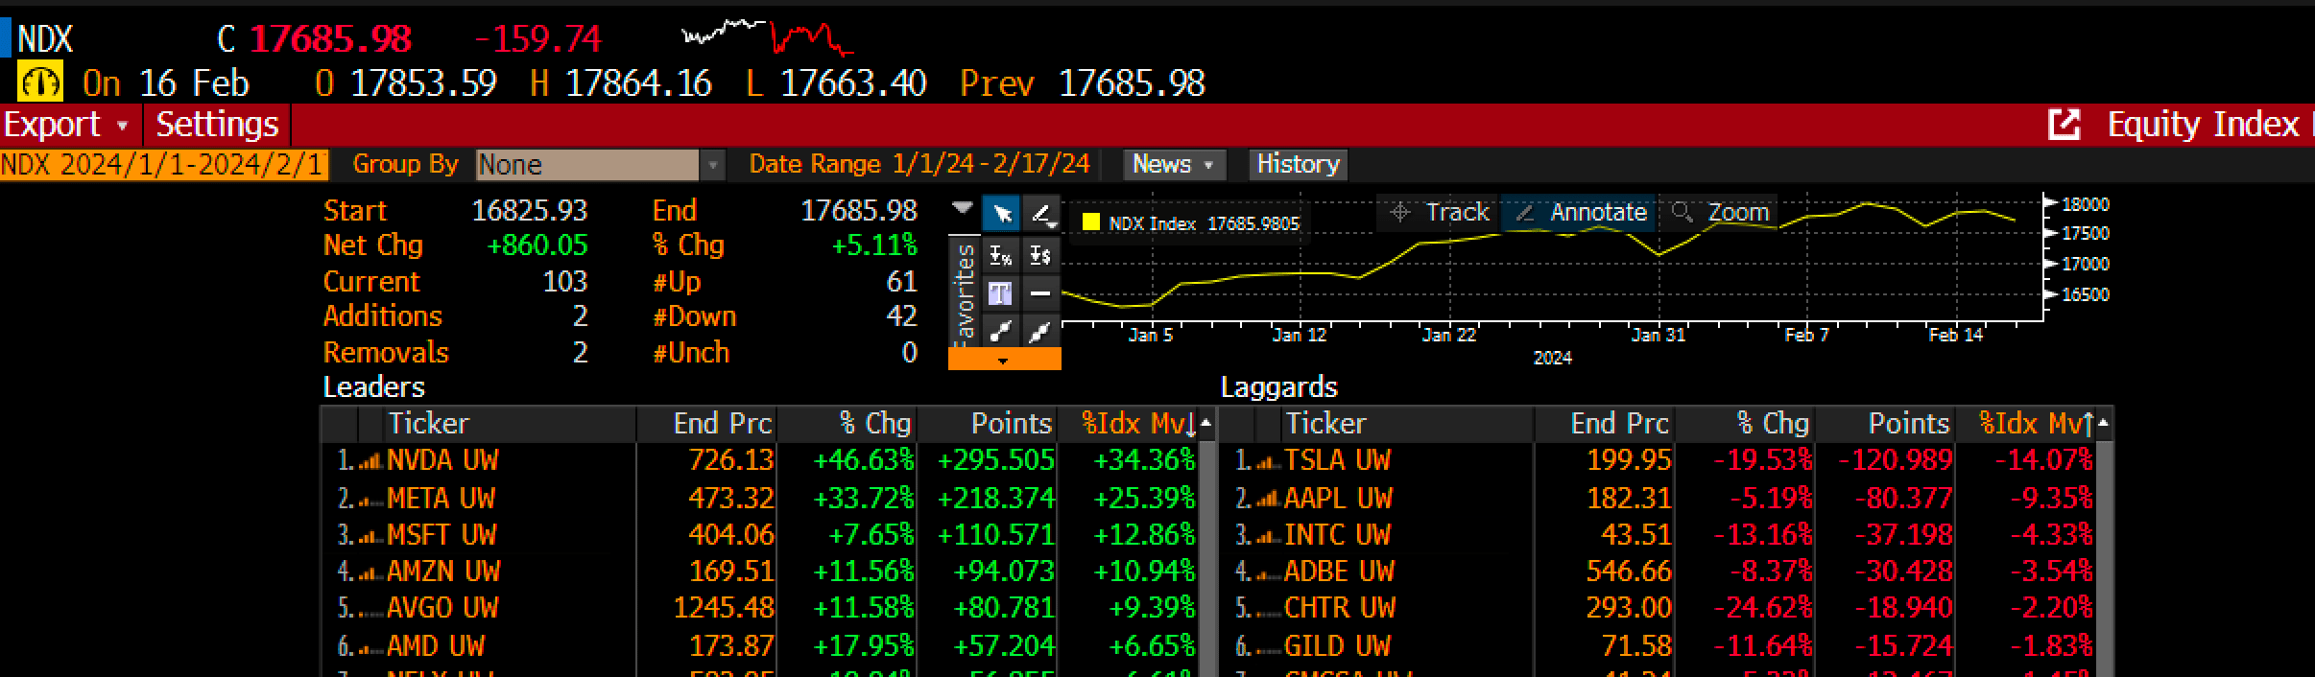
Task: Select the arrow pointer tool in chart toolbar
Action: point(1001,214)
